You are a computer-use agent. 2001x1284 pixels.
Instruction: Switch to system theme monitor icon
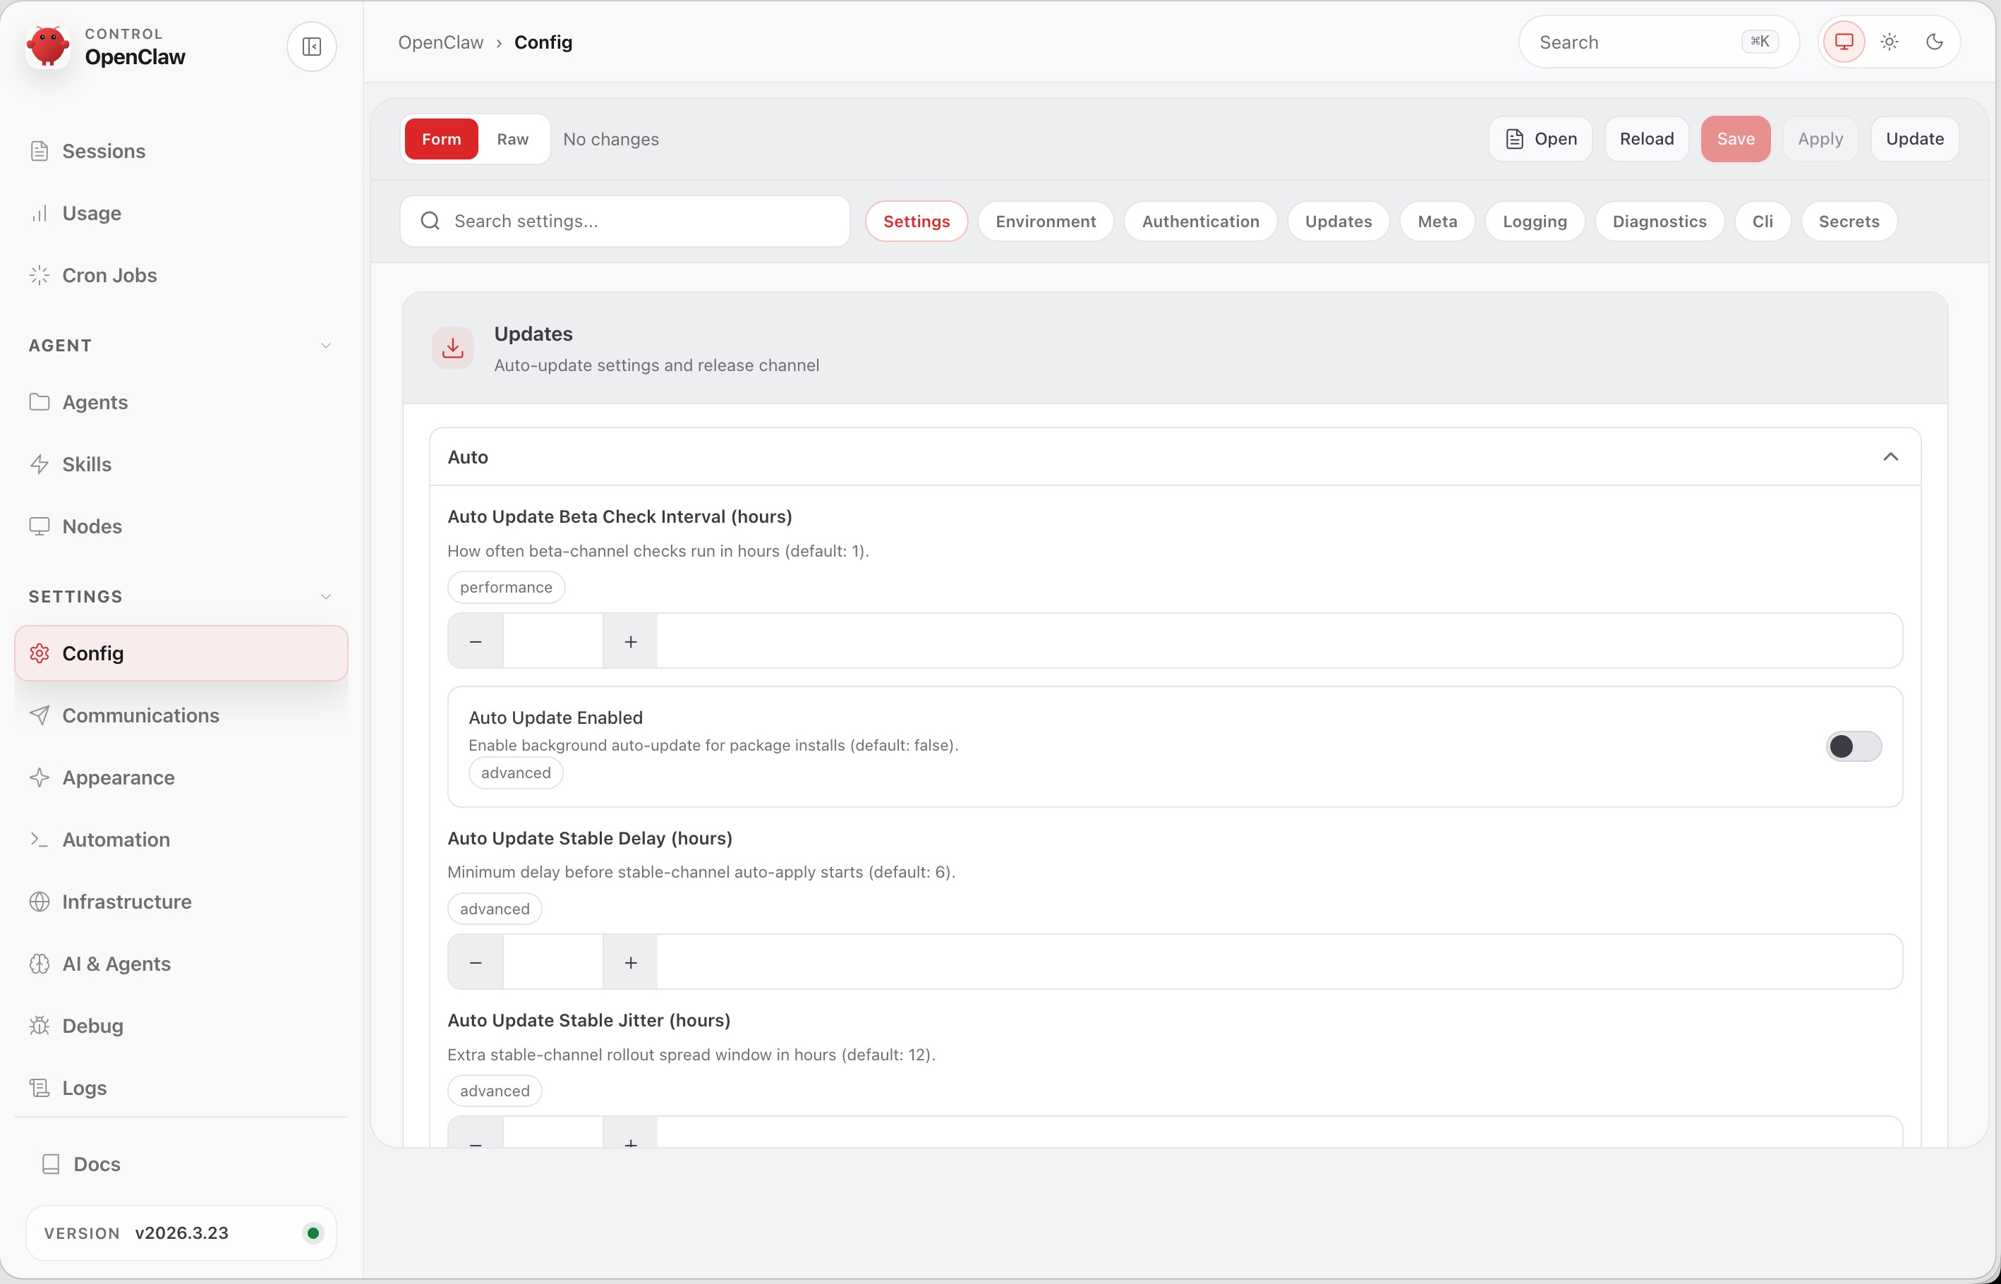[x=1844, y=42]
